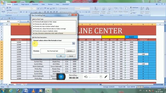This screenshot has width=166, height=93.
Task: Click the blue Search cell
Action: (x=131, y=37)
